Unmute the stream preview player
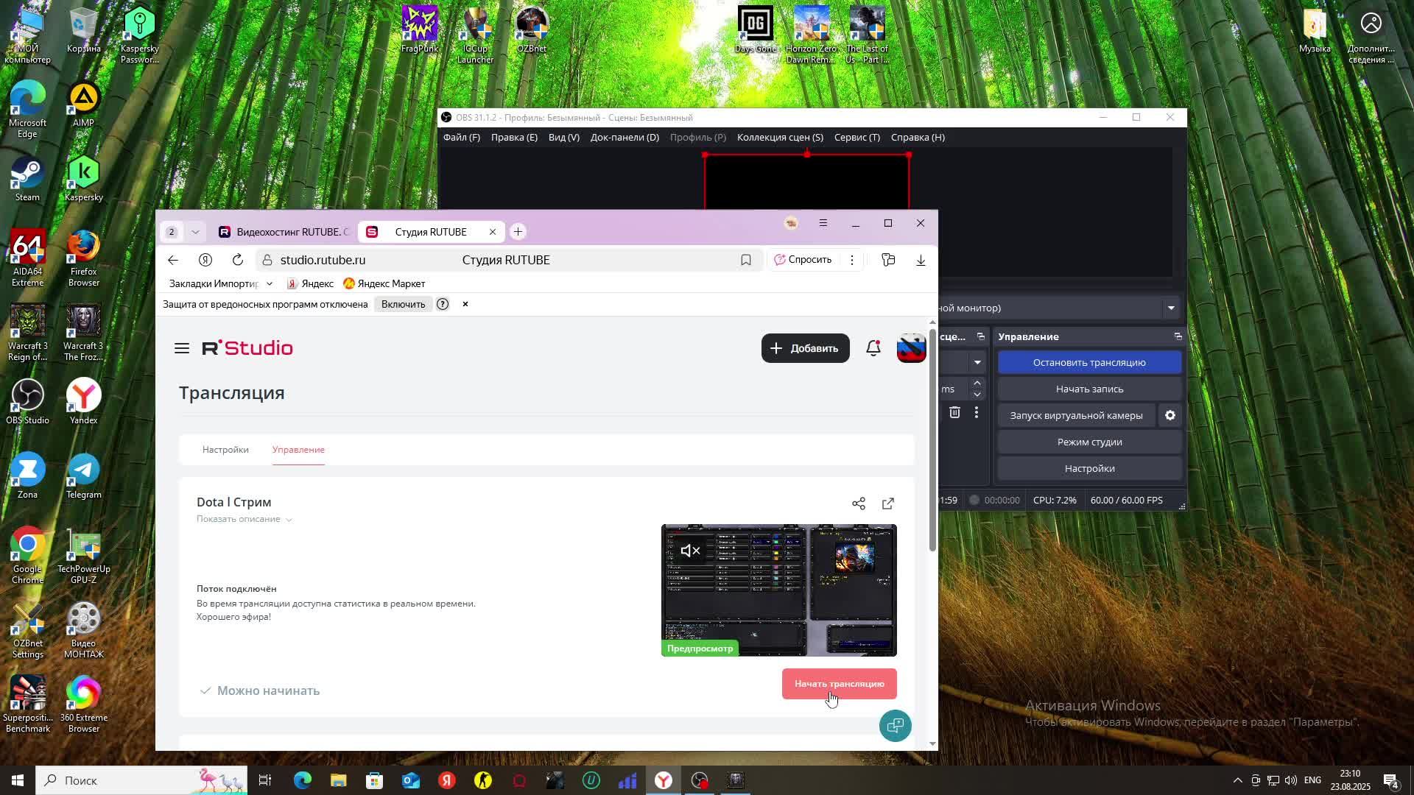The image size is (1414, 795). [x=690, y=551]
